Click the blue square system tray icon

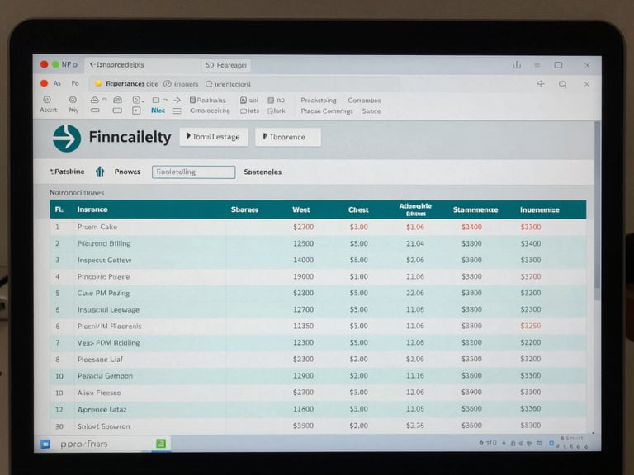(551, 443)
